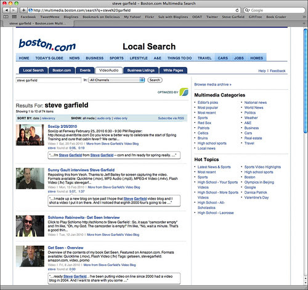Click the address bar URL field
Image resolution: width=308 pixels, height=290 pixels.
(x=134, y=10)
